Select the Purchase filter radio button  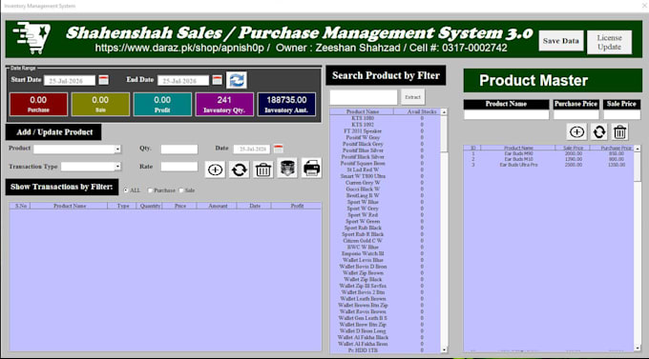click(x=150, y=190)
